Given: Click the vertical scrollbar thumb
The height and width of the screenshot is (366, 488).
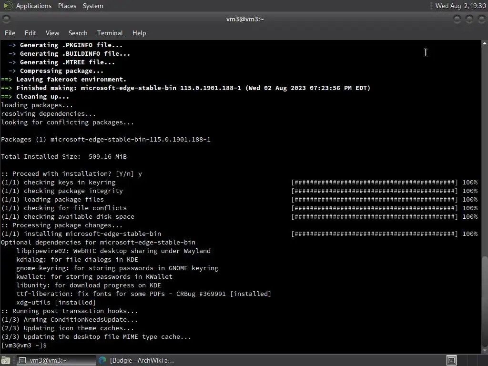Looking at the screenshot, I should [485, 301].
